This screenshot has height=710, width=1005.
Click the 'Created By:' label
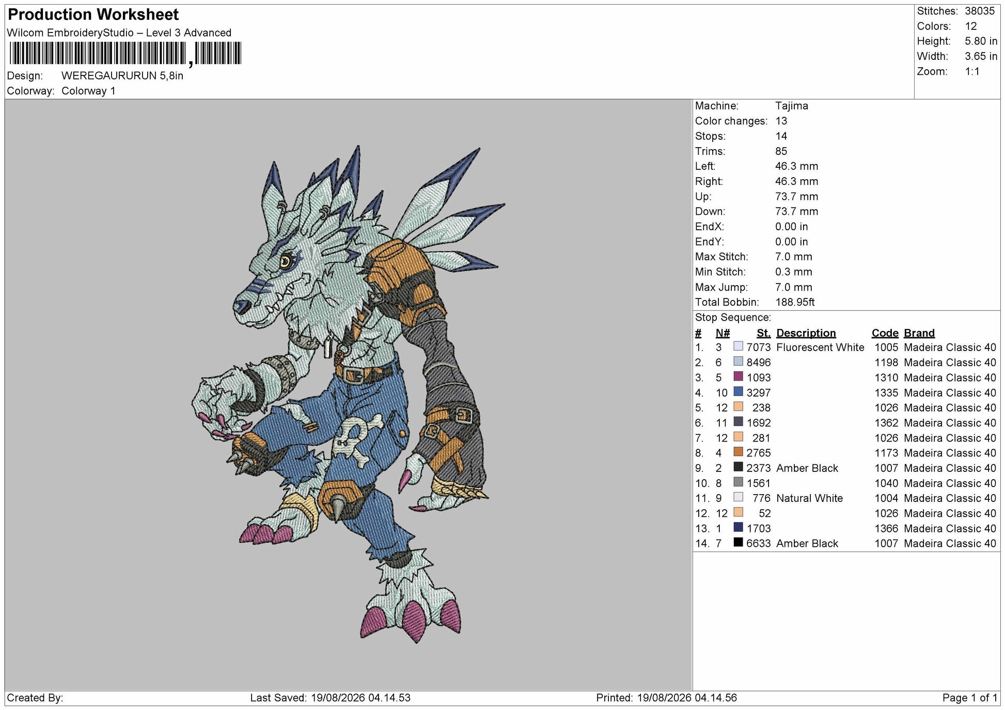(x=35, y=698)
